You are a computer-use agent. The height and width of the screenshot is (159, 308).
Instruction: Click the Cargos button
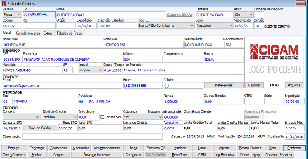(x=59, y=154)
